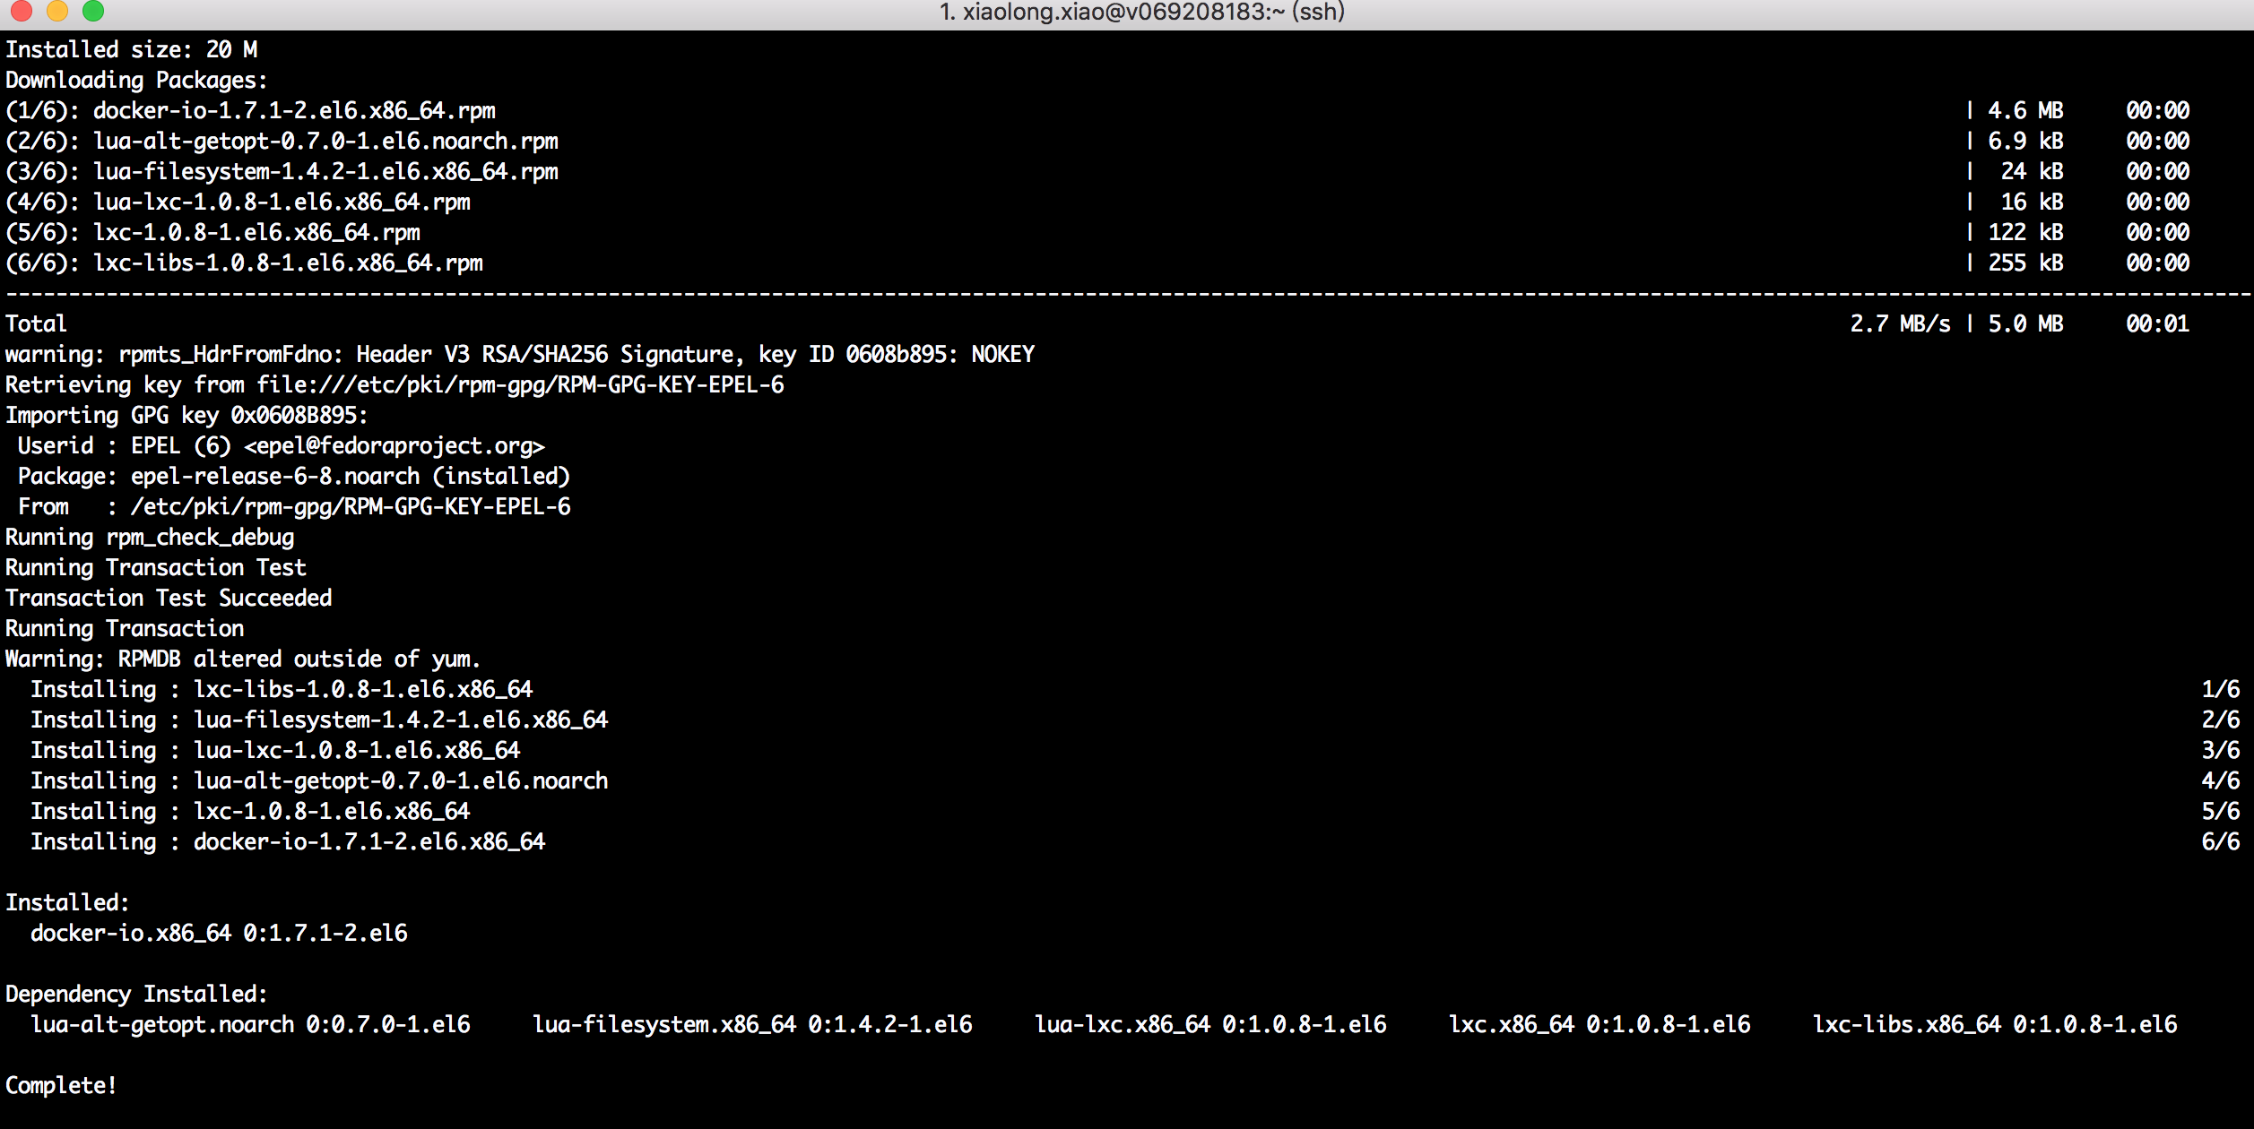Viewport: 2254px width, 1129px height.
Task: Click the 'Installed:' heading
Action: coord(67,903)
